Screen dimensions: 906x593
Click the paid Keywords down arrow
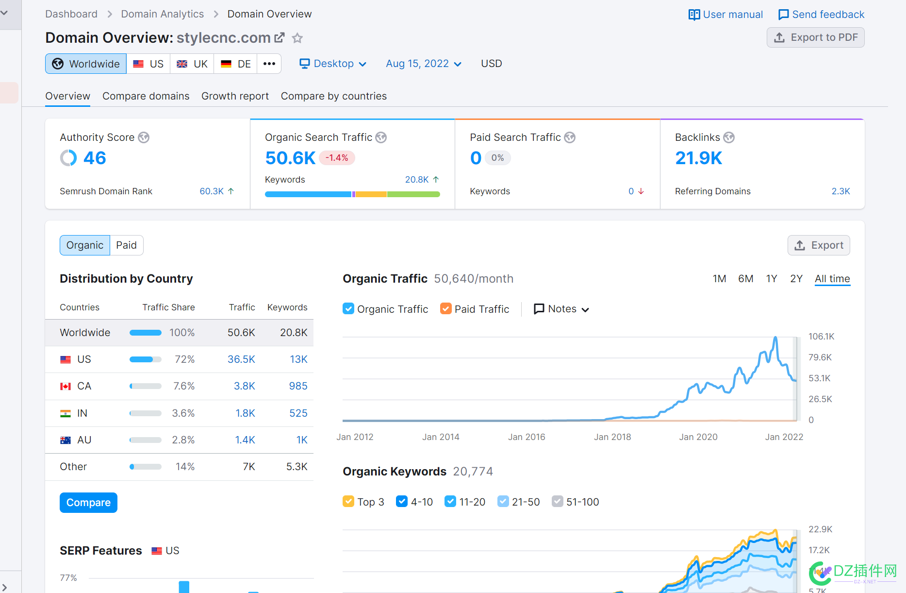pyautogui.click(x=641, y=191)
